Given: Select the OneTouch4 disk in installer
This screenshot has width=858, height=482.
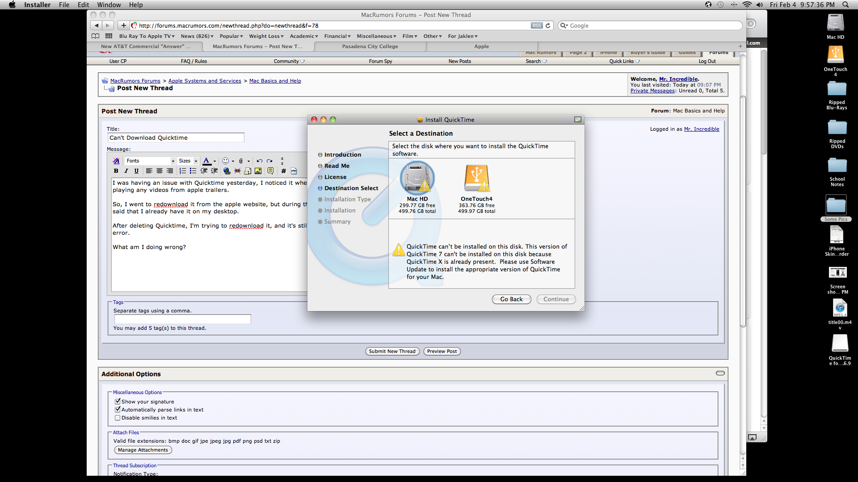Looking at the screenshot, I should pyautogui.click(x=477, y=189).
